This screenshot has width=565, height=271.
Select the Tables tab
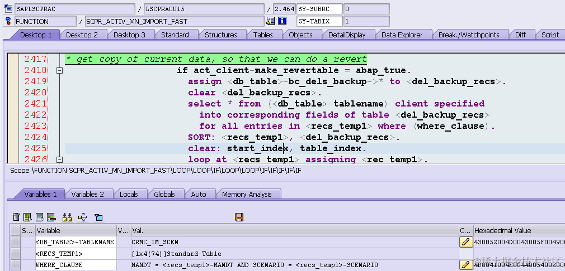(x=263, y=35)
